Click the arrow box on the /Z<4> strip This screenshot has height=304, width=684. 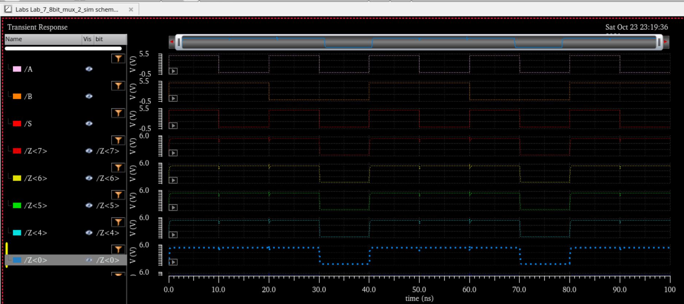(173, 235)
